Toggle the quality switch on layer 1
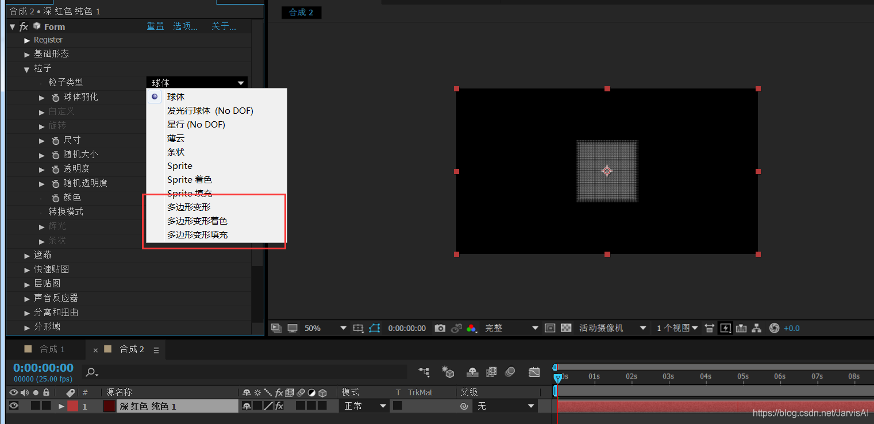Viewport: 874px width, 424px height. pyautogui.click(x=268, y=406)
